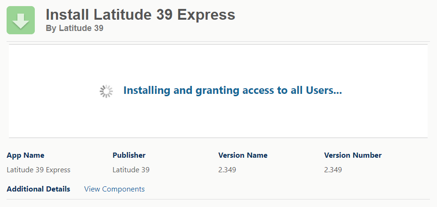Click the loading spinner icon
This screenshot has width=437, height=207.
(x=106, y=91)
